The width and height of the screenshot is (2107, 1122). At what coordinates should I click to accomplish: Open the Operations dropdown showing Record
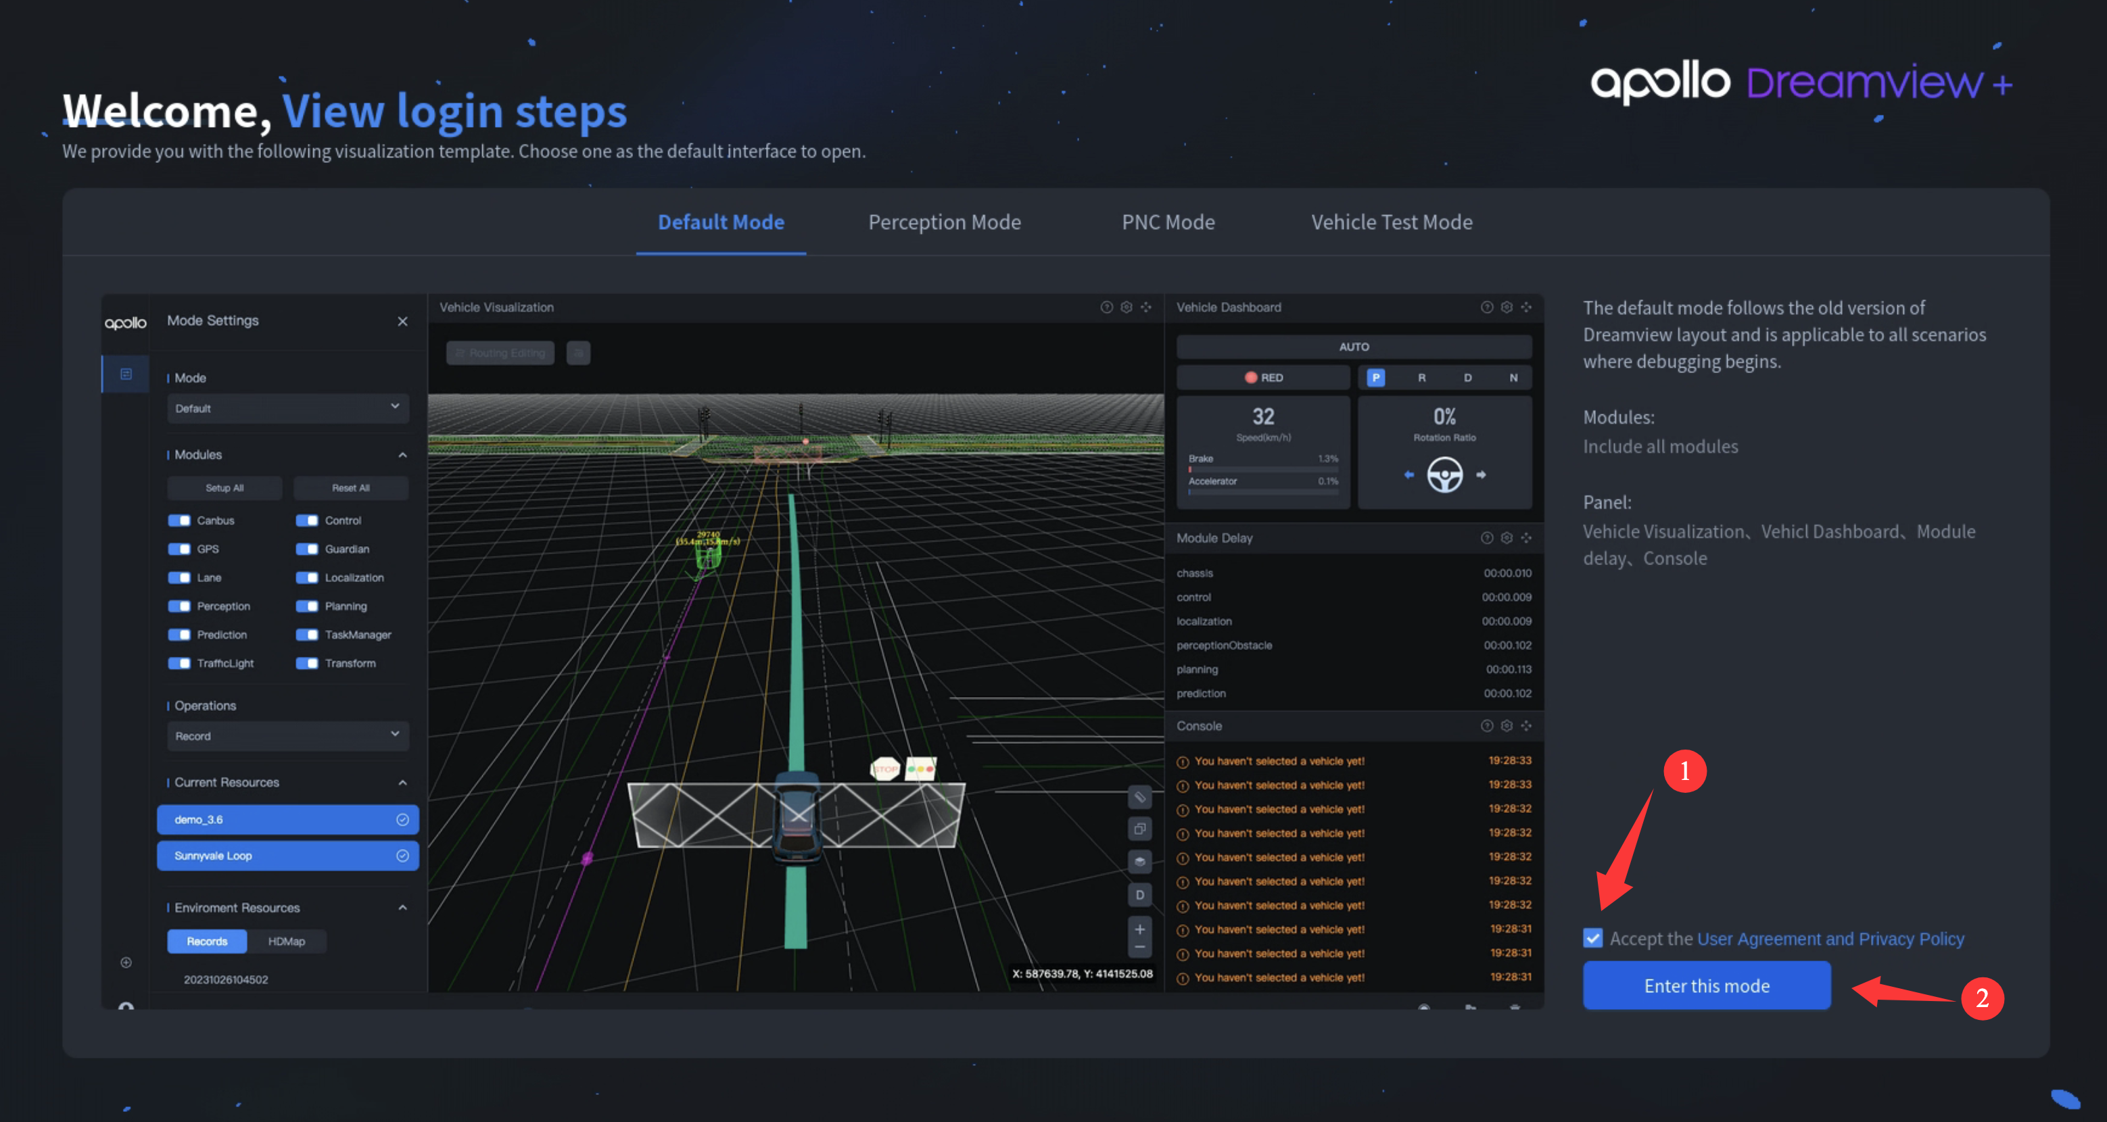(287, 735)
